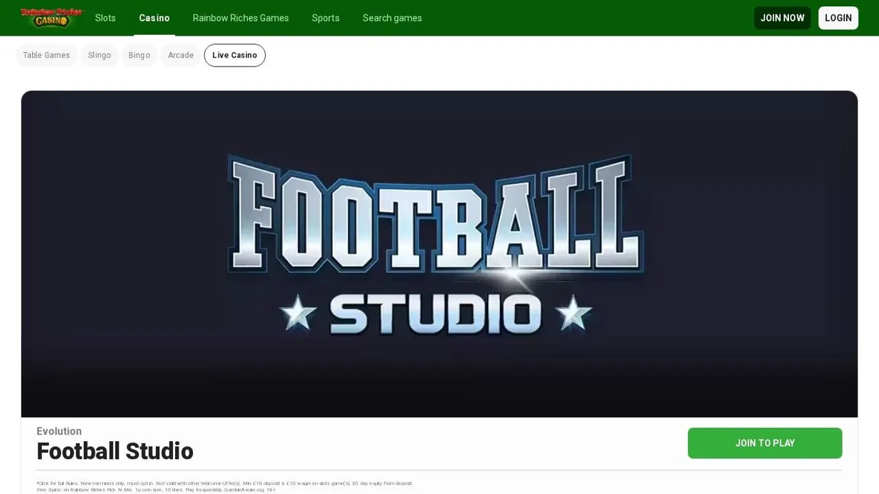The image size is (879, 494).
Task: Click the Football Studio game banner
Action: [439, 254]
